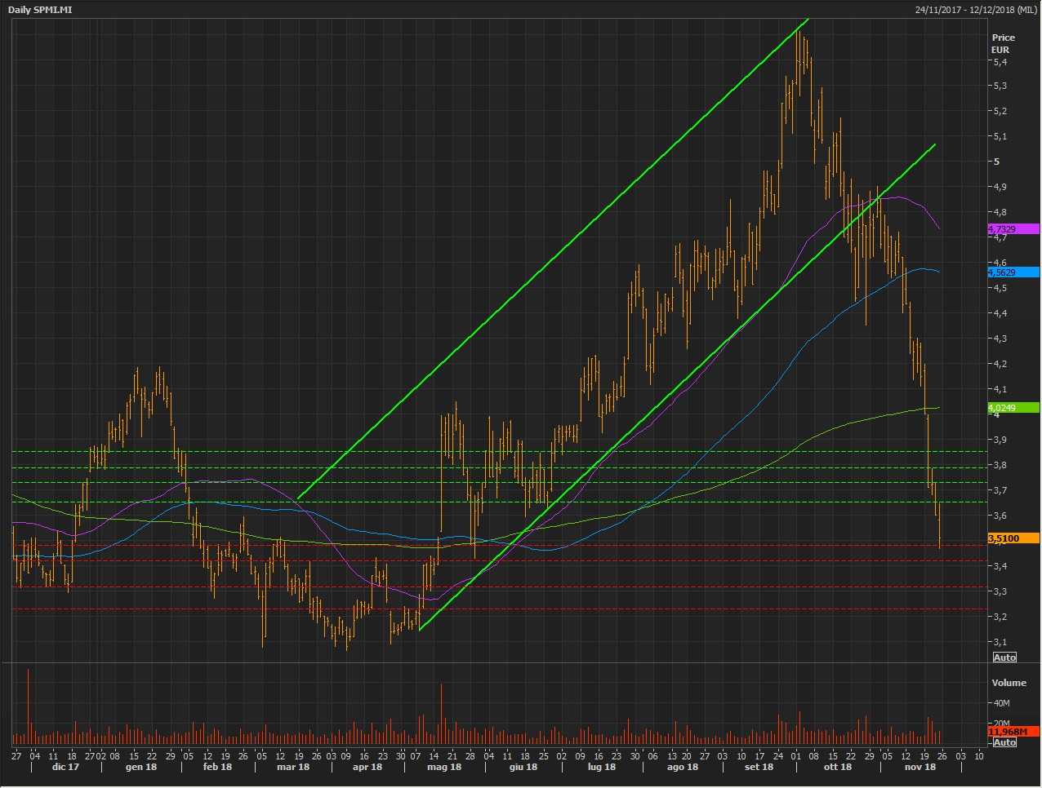Click the gen 18 month label
The height and width of the screenshot is (788, 1042).
[x=140, y=767]
